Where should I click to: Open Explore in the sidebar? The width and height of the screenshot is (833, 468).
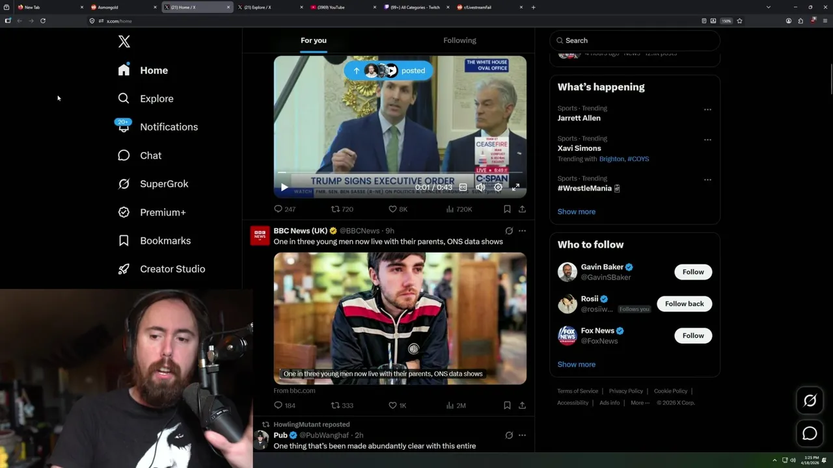pos(145,99)
